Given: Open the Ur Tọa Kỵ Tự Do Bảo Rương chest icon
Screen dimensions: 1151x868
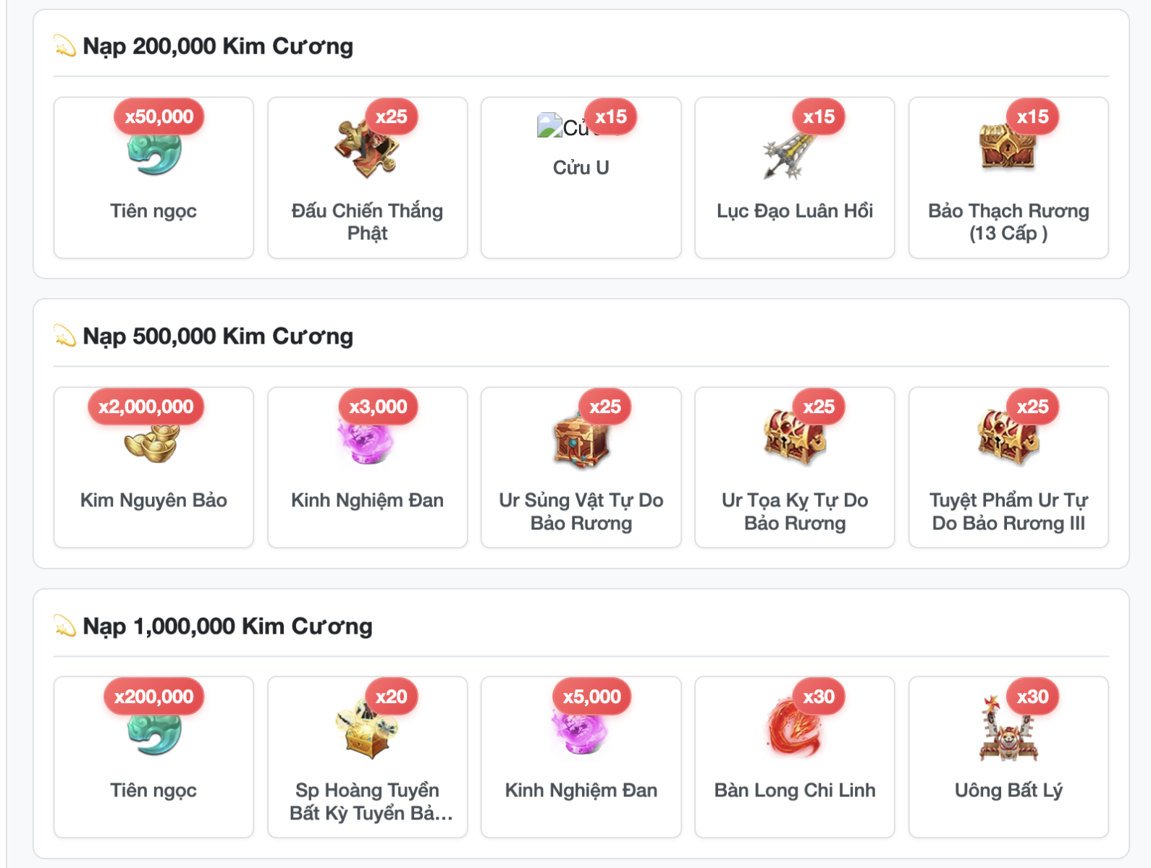Looking at the screenshot, I should point(794,438).
